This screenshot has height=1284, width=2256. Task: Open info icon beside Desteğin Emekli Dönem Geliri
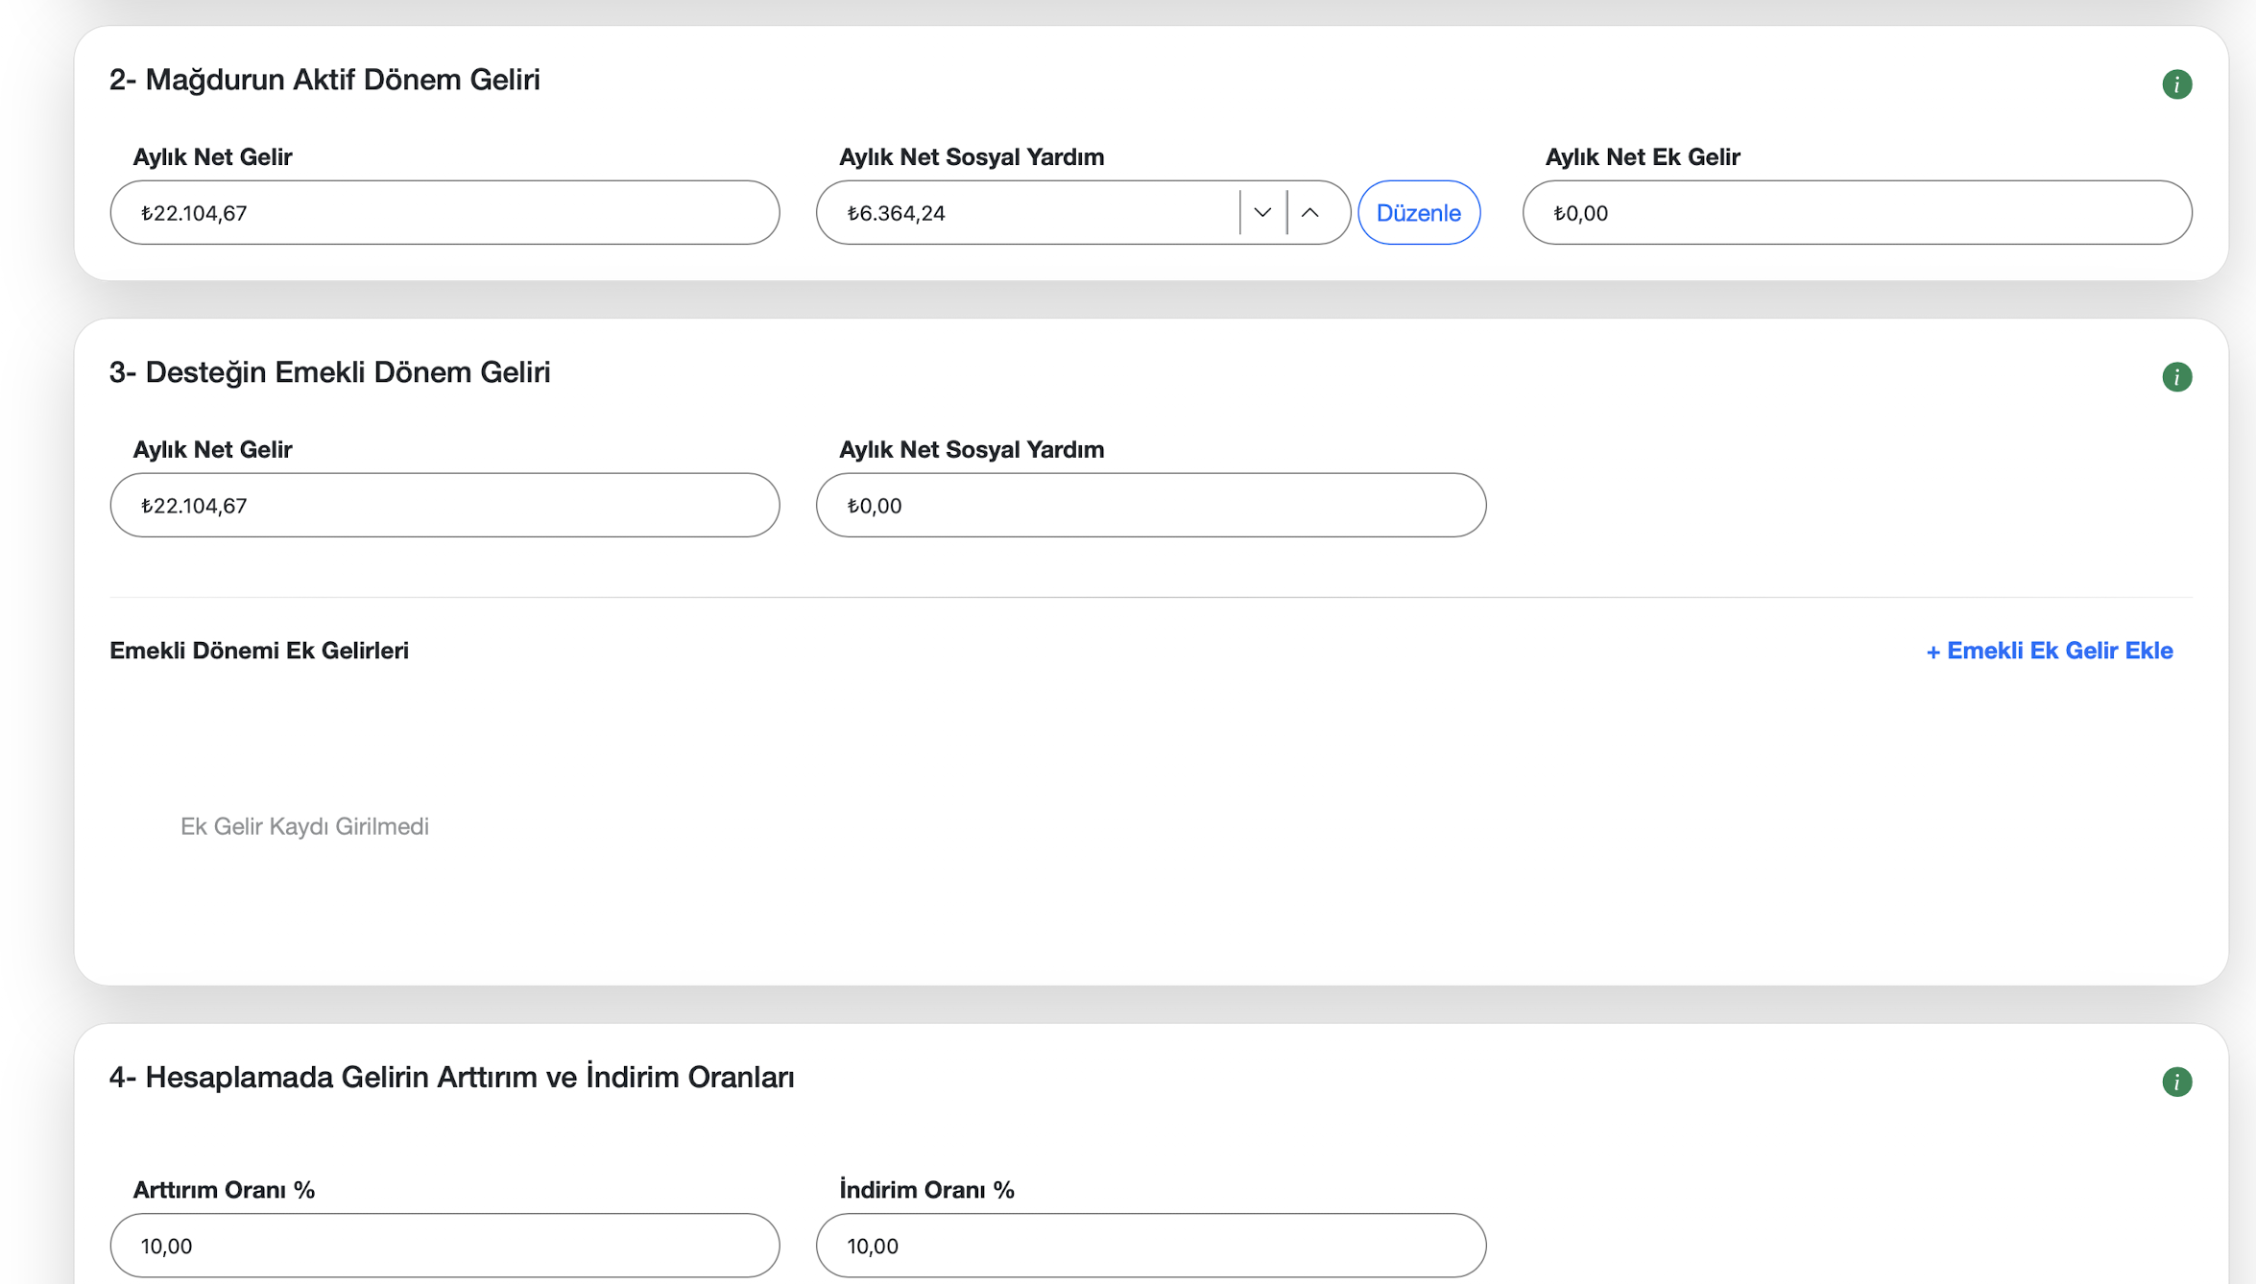pos(2176,377)
